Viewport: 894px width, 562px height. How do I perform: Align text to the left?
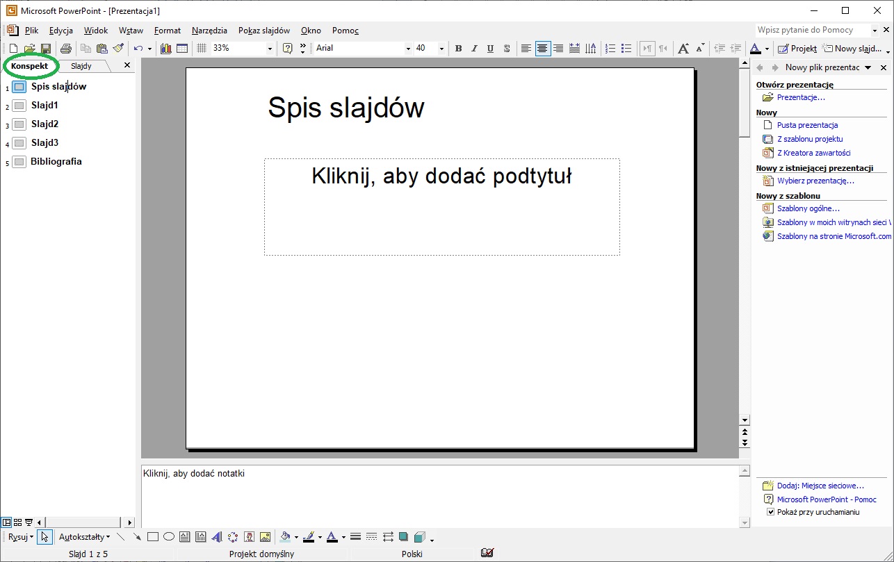(526, 49)
